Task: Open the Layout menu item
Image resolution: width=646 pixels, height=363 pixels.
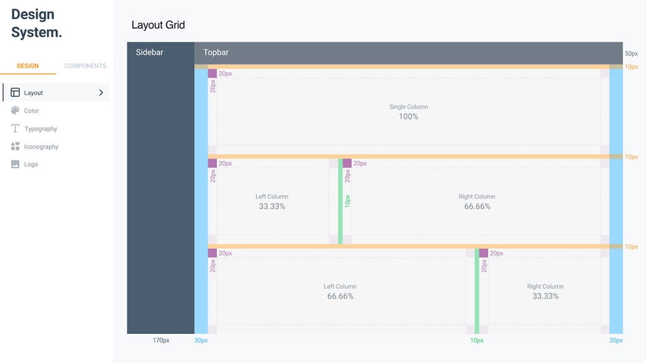Action: (x=57, y=93)
